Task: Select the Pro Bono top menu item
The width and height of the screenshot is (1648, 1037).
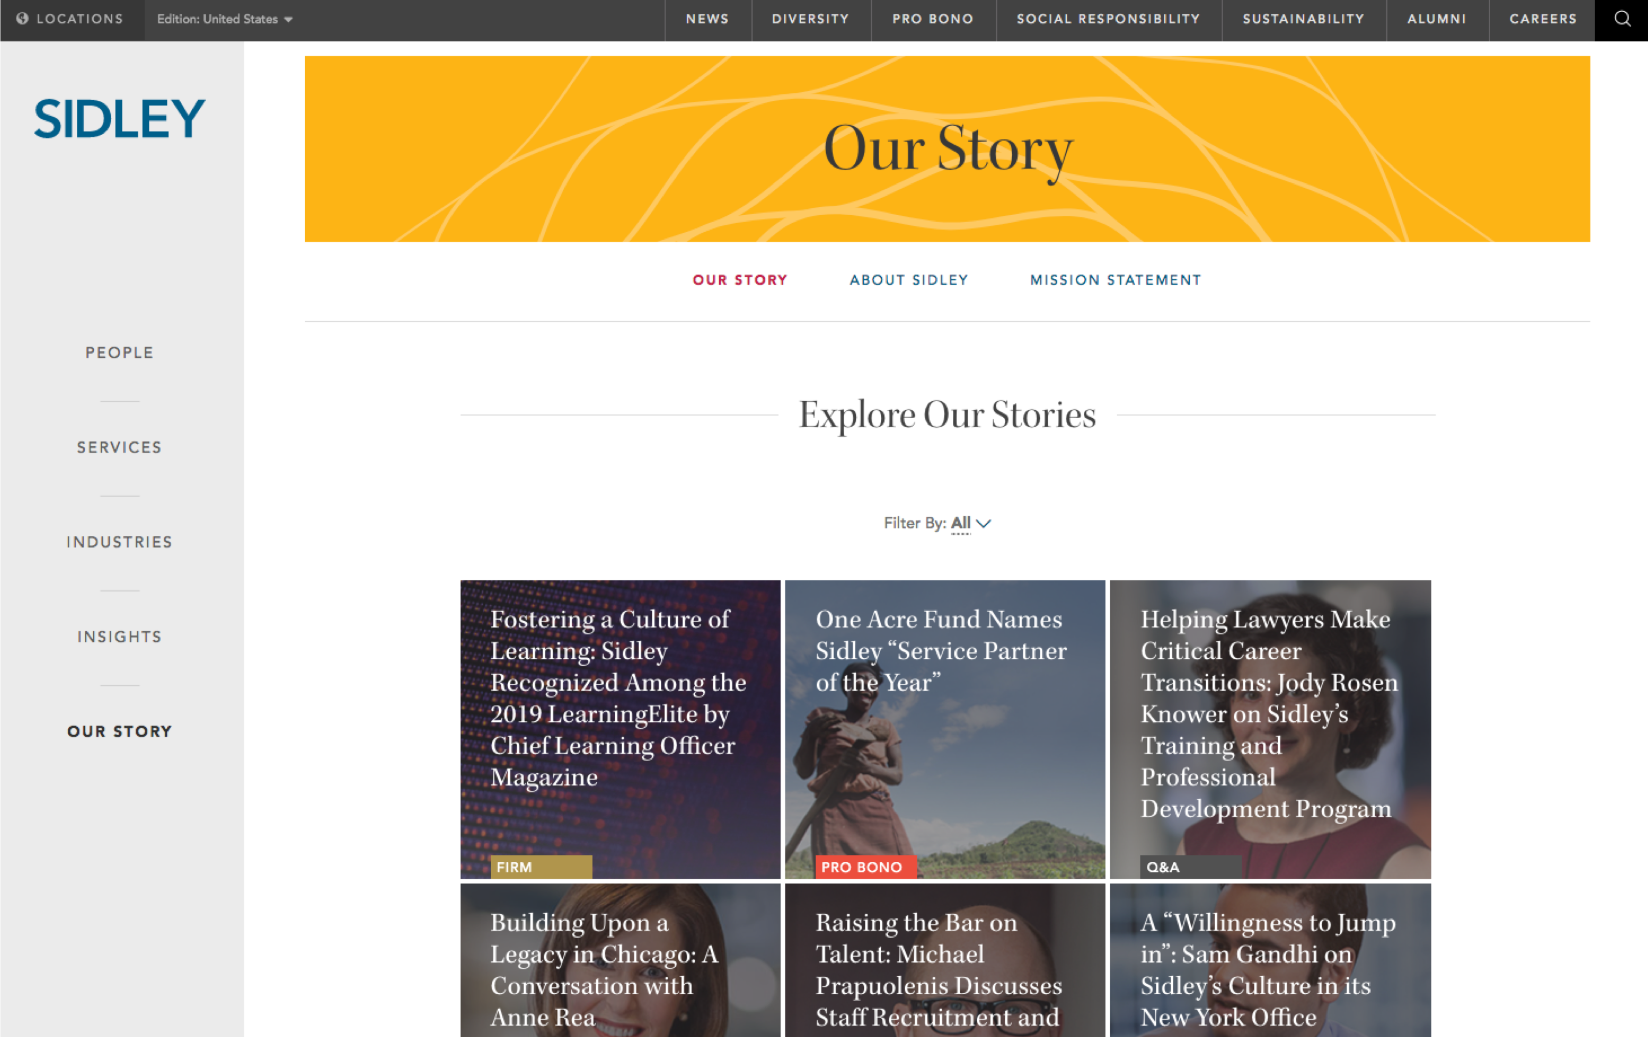Action: (933, 19)
